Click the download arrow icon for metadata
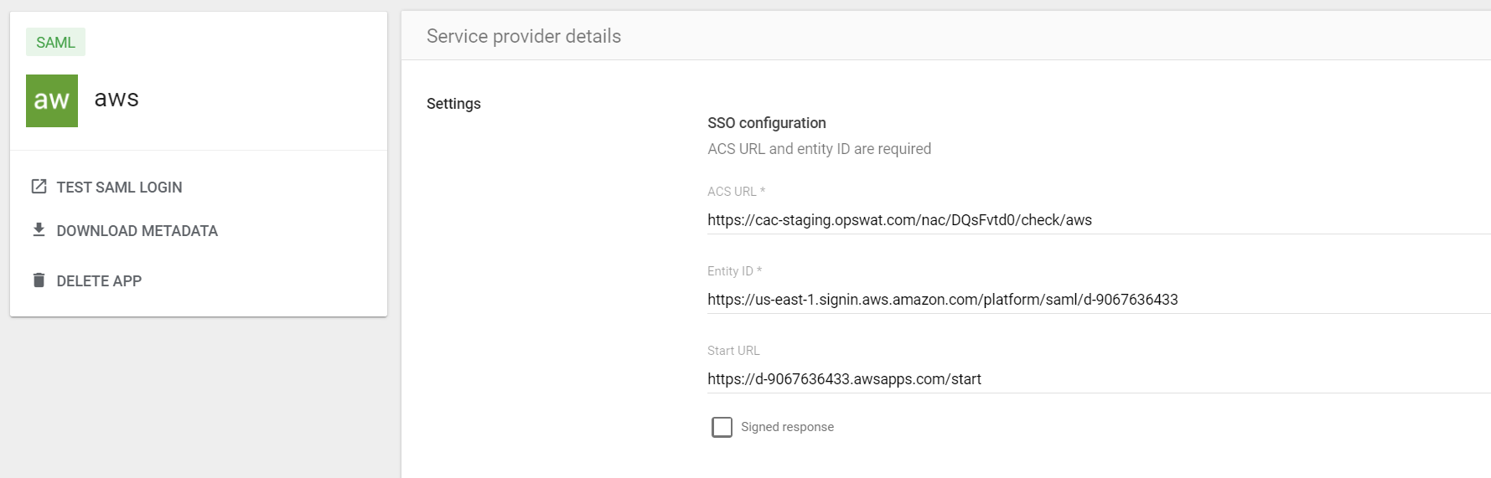 point(39,230)
